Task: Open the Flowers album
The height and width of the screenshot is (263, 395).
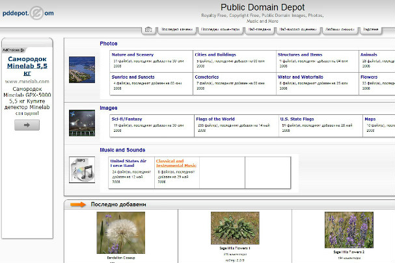Action: [x=369, y=77]
